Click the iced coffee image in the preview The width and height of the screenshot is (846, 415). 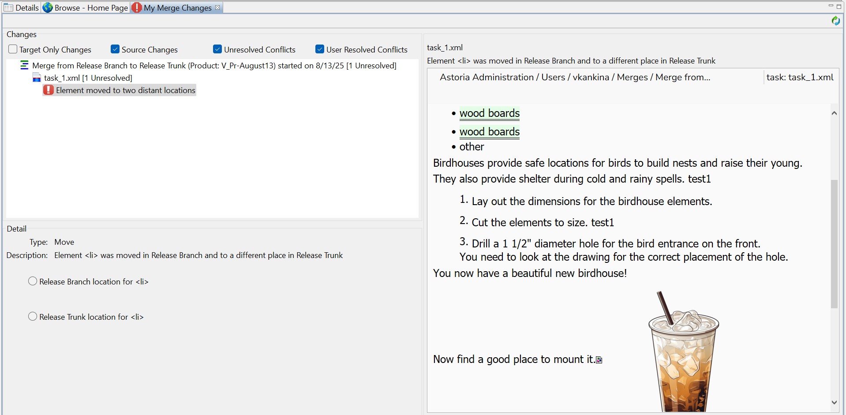[683, 353]
